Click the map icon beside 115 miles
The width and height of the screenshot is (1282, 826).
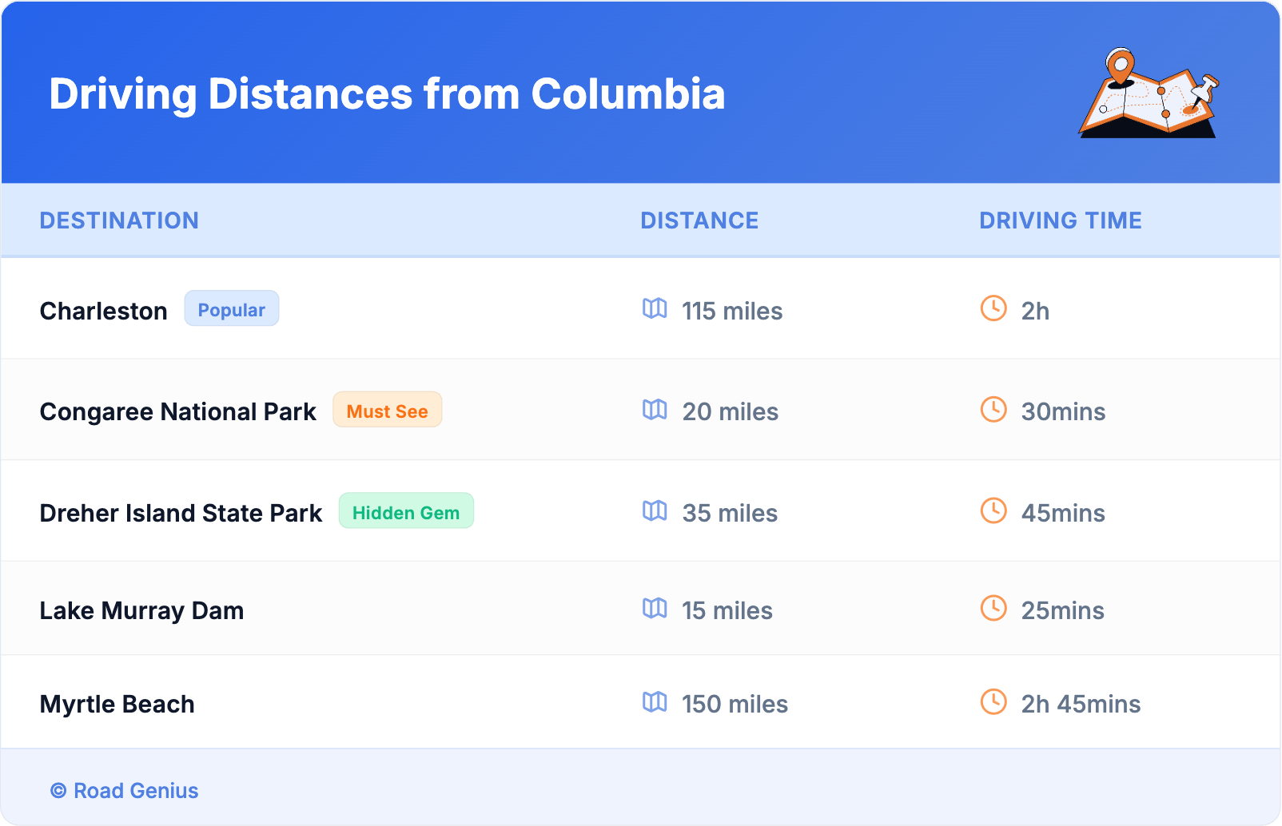click(655, 308)
